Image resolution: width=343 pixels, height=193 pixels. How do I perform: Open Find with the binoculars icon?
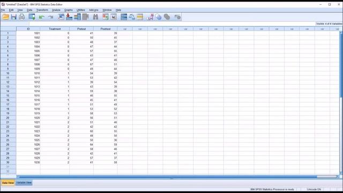pyautogui.click(x=95, y=17)
